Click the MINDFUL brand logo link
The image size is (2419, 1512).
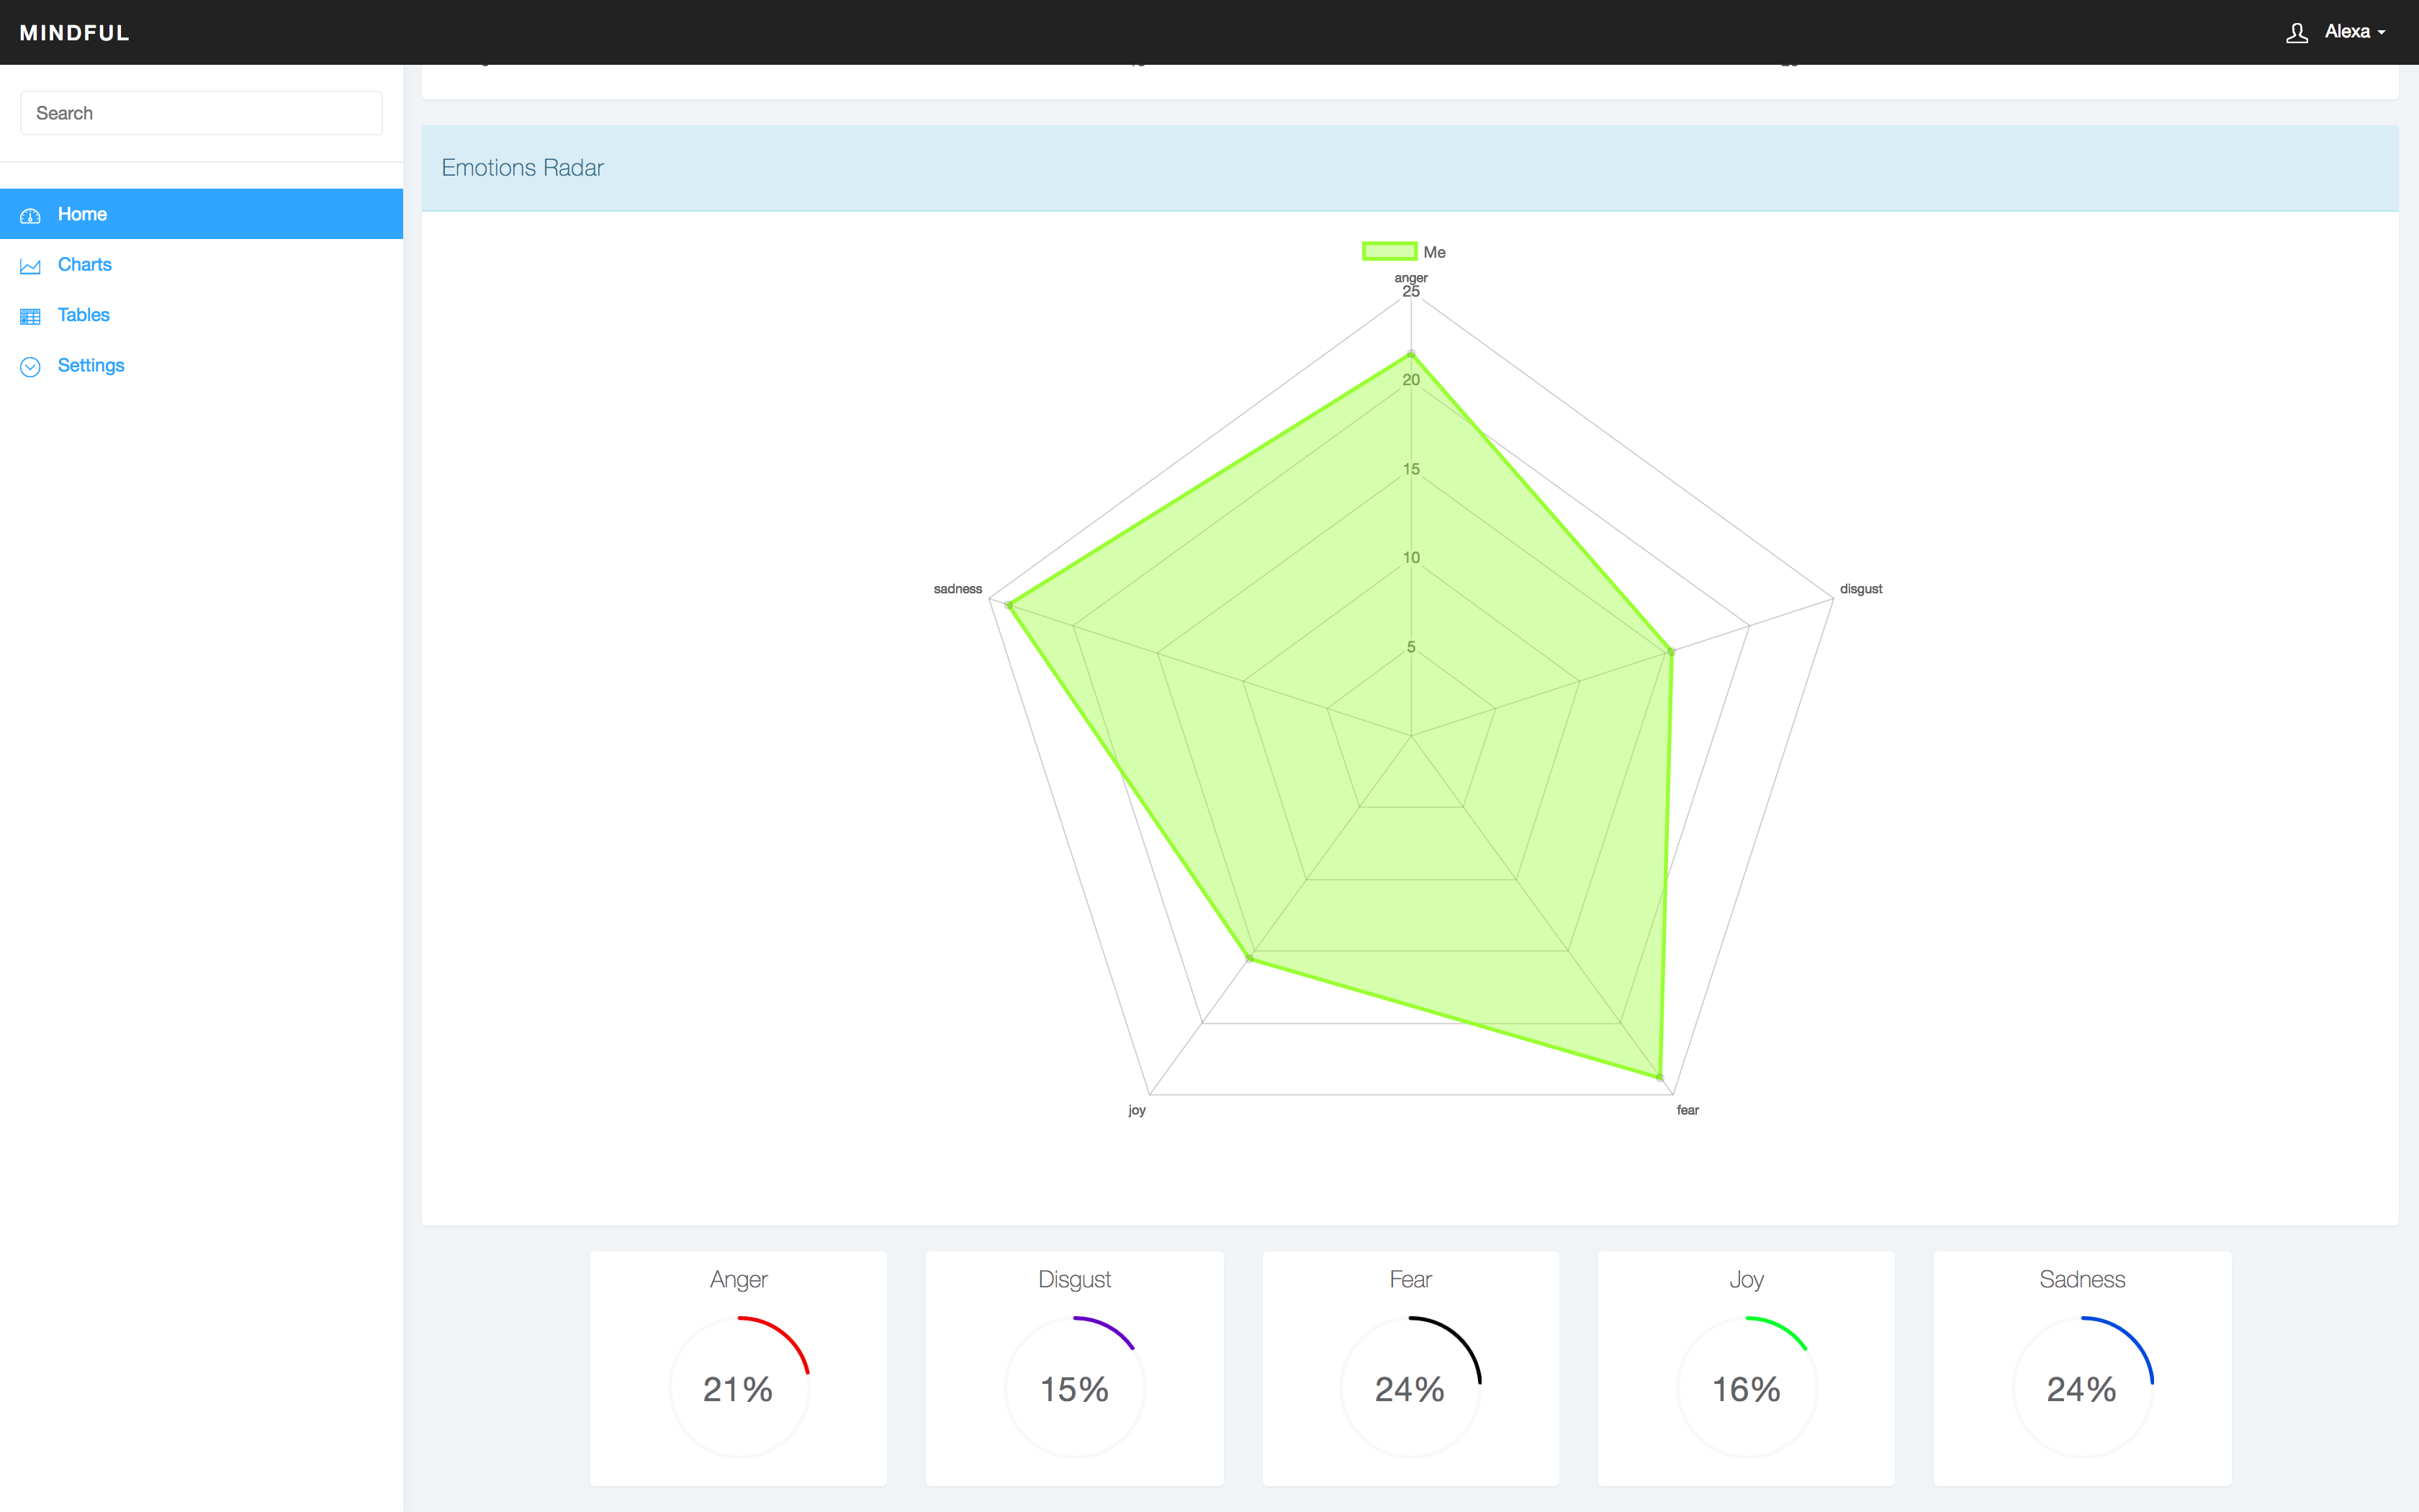(x=75, y=33)
